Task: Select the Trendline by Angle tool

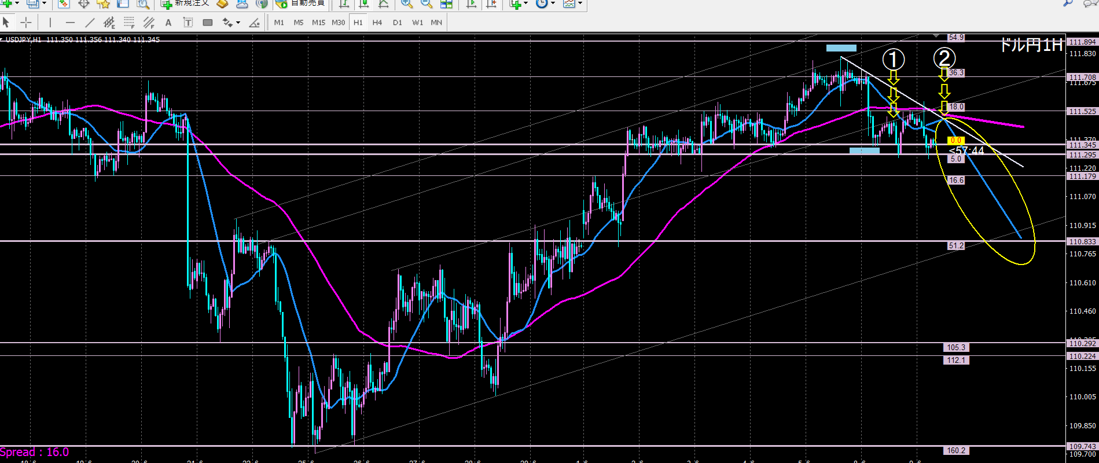Action: (254, 23)
